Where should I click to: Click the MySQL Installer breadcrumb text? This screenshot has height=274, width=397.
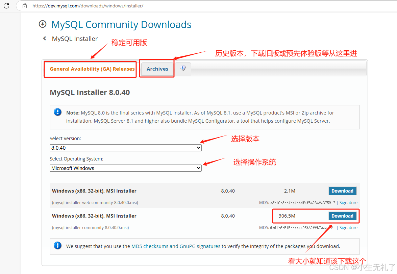coord(75,39)
